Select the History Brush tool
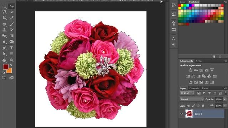The image size is (228, 128). (11, 30)
